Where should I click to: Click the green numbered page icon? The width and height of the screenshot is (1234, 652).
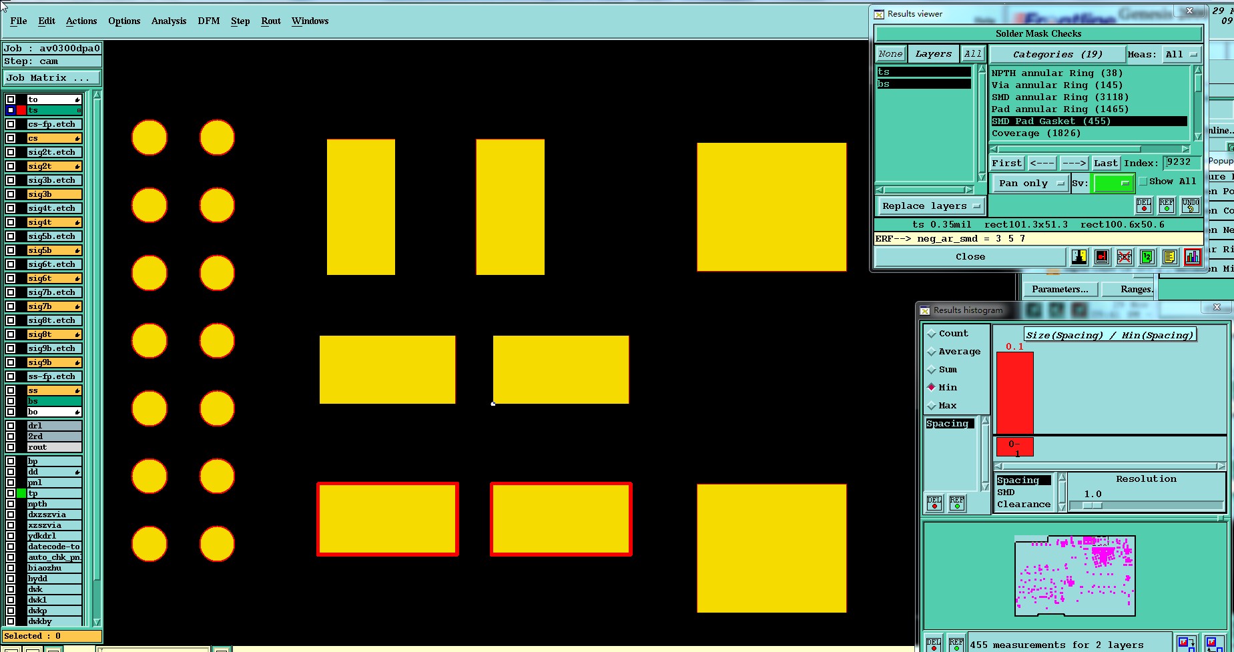[1147, 257]
